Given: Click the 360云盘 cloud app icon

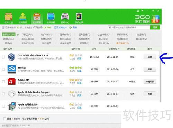Looking at the screenshot, I should (x=12, y=69).
